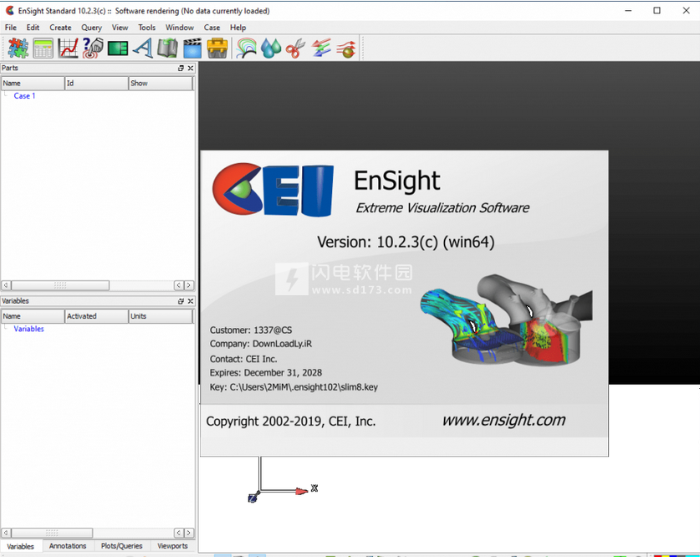700x557 pixels.
Task: Switch to the Viewports tab
Action: point(173,546)
